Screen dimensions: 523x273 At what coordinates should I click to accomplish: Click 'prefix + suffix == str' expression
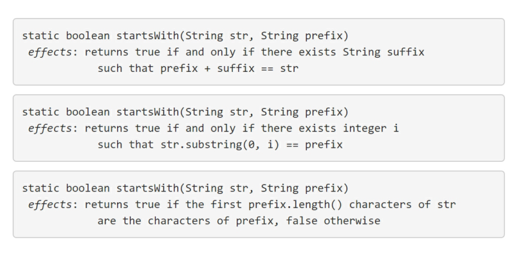pyautogui.click(x=229, y=68)
